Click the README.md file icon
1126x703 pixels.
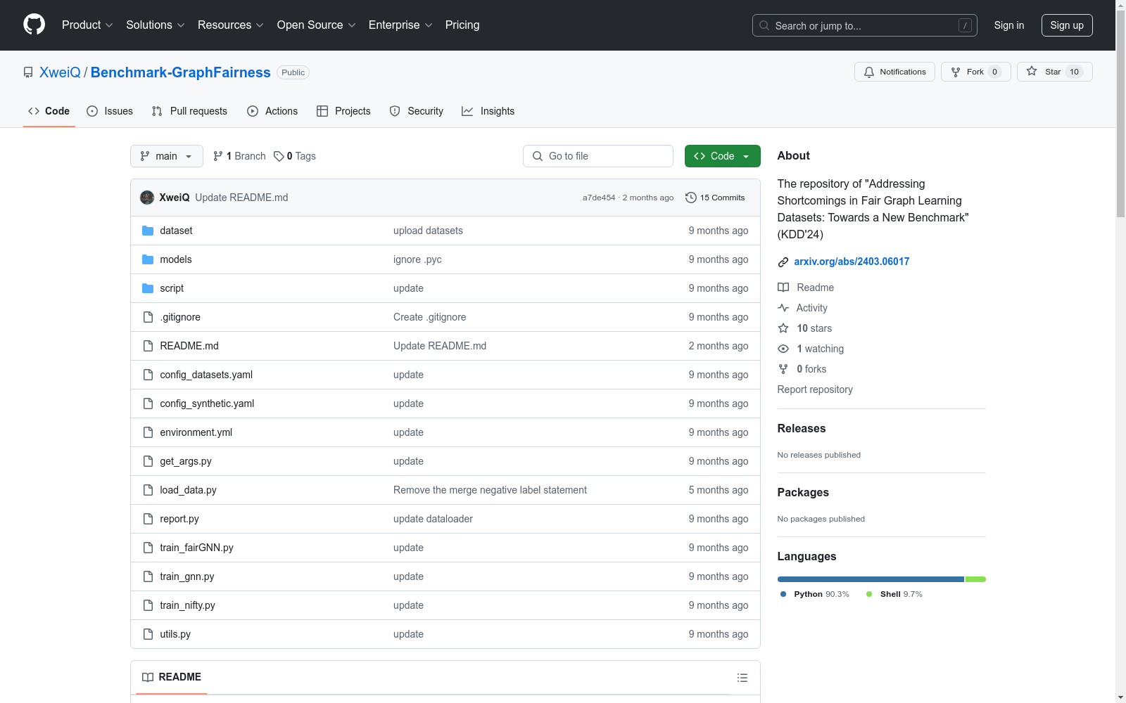tap(148, 346)
